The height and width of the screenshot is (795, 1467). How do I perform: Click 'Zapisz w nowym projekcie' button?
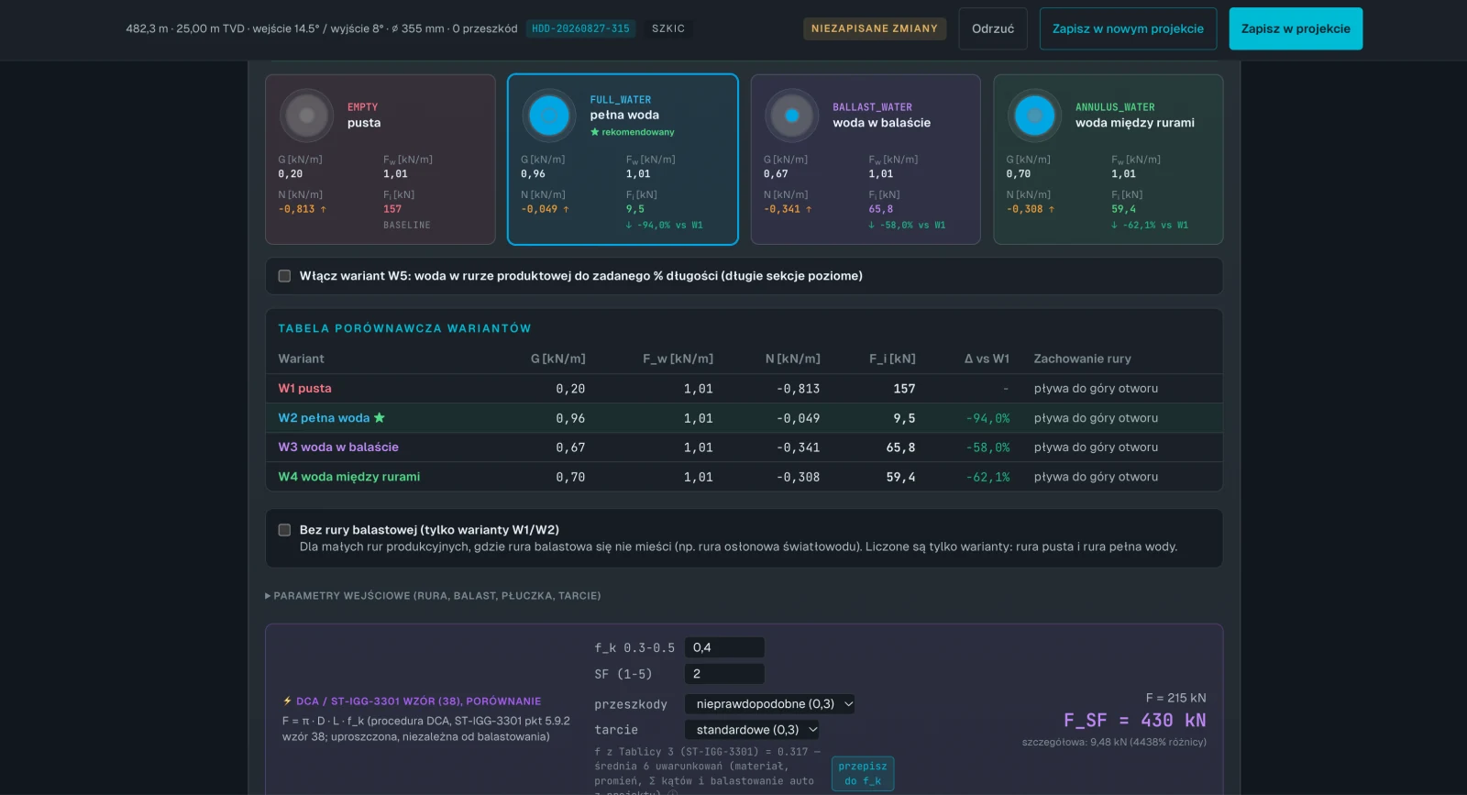(1128, 28)
